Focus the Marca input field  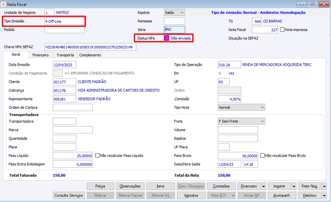73,130
